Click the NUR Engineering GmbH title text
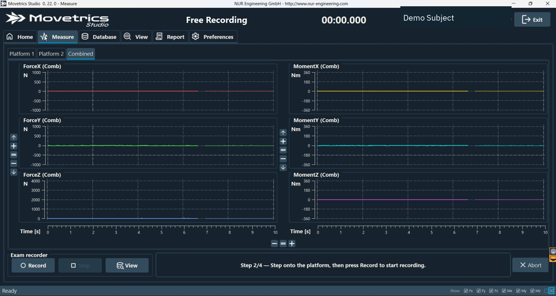 [x=291, y=4]
